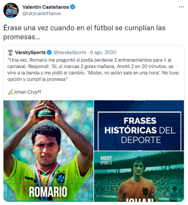Click the VarskySports small avatar
This screenshot has height=205, width=188.
[10, 52]
